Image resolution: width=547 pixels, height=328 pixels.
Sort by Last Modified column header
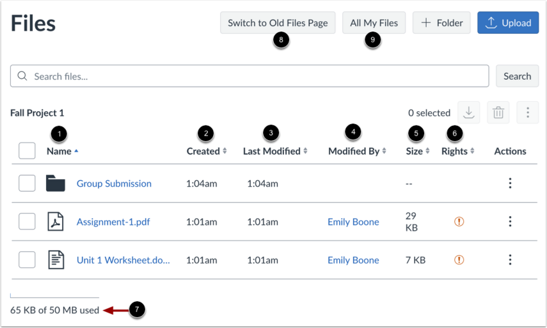(275, 151)
